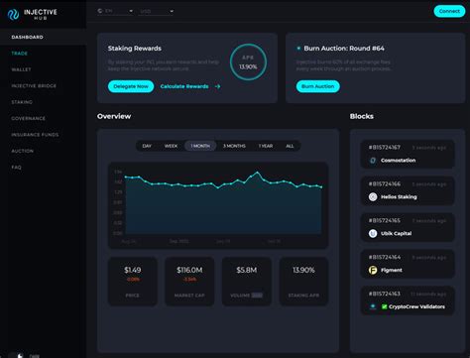The width and height of the screenshot is (470, 358).
Task: Click the Blocks section heading
Action: pos(362,116)
